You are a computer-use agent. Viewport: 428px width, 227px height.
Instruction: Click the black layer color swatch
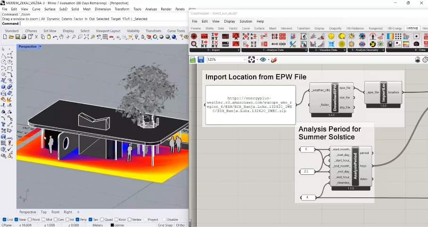112,225
